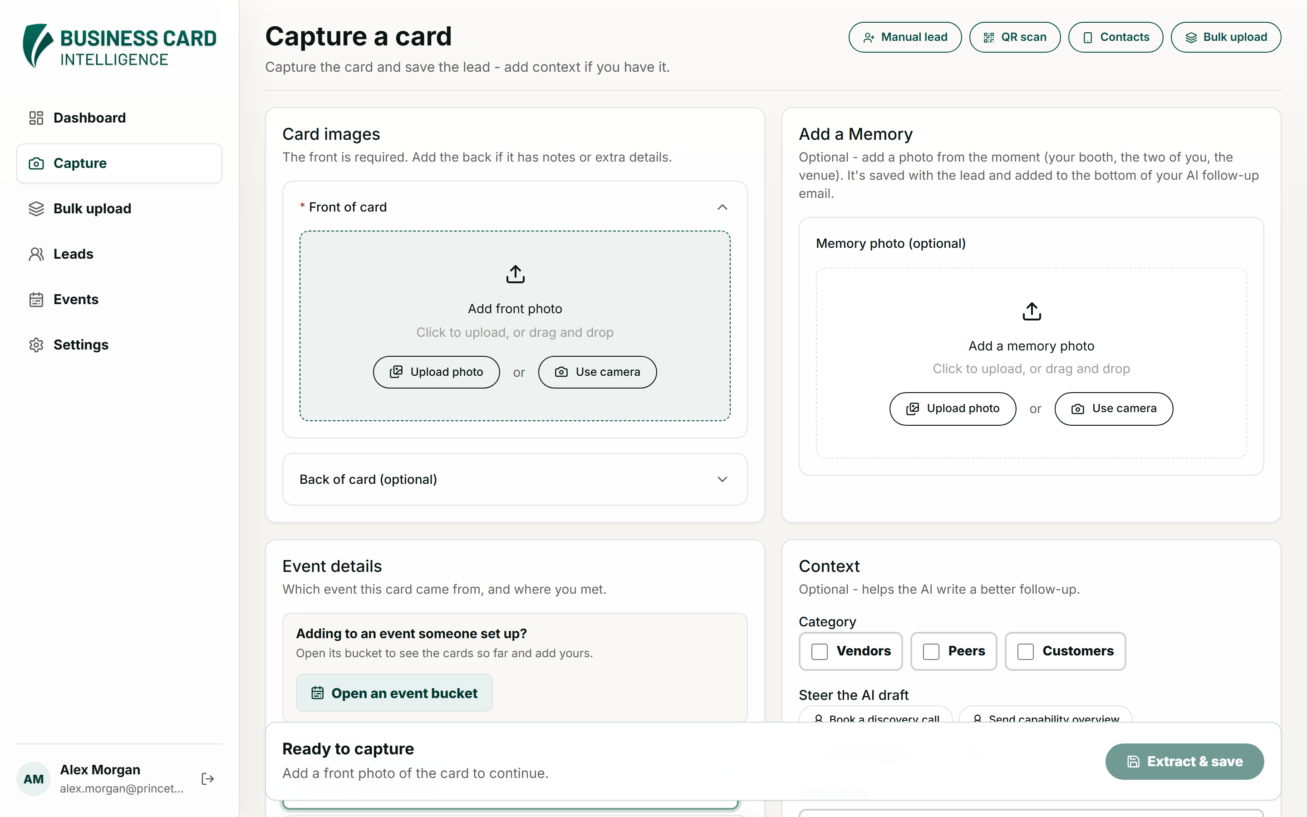This screenshot has height=817, width=1307.
Task: Click the Steer the AI draft label
Action: [853, 695]
